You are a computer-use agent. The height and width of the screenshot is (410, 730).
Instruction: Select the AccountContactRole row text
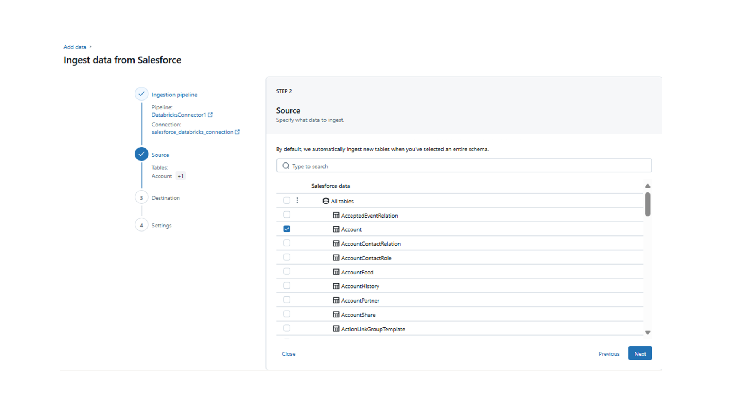366,258
